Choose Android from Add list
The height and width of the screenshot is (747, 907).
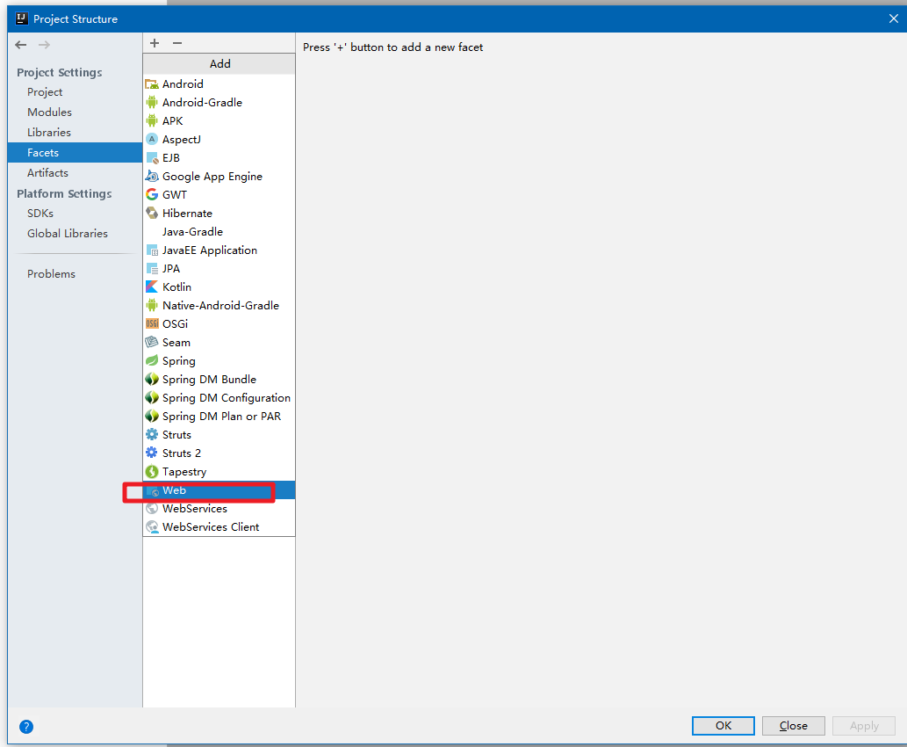coord(220,84)
